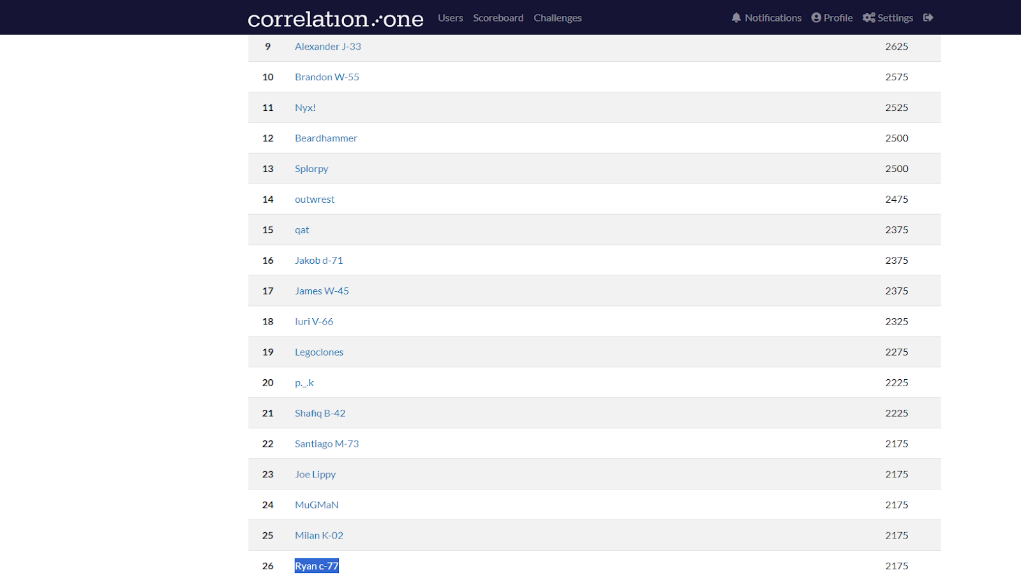Click rank number 23
The height and width of the screenshot is (580, 1021).
coord(268,475)
